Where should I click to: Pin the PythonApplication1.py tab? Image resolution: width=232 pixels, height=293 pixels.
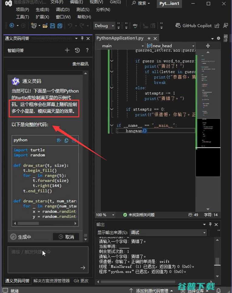pyautogui.click(x=149, y=38)
